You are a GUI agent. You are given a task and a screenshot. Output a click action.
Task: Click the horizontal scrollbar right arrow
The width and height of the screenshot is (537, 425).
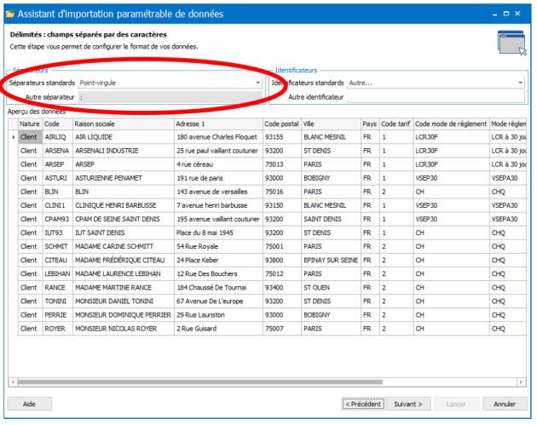(x=521, y=382)
